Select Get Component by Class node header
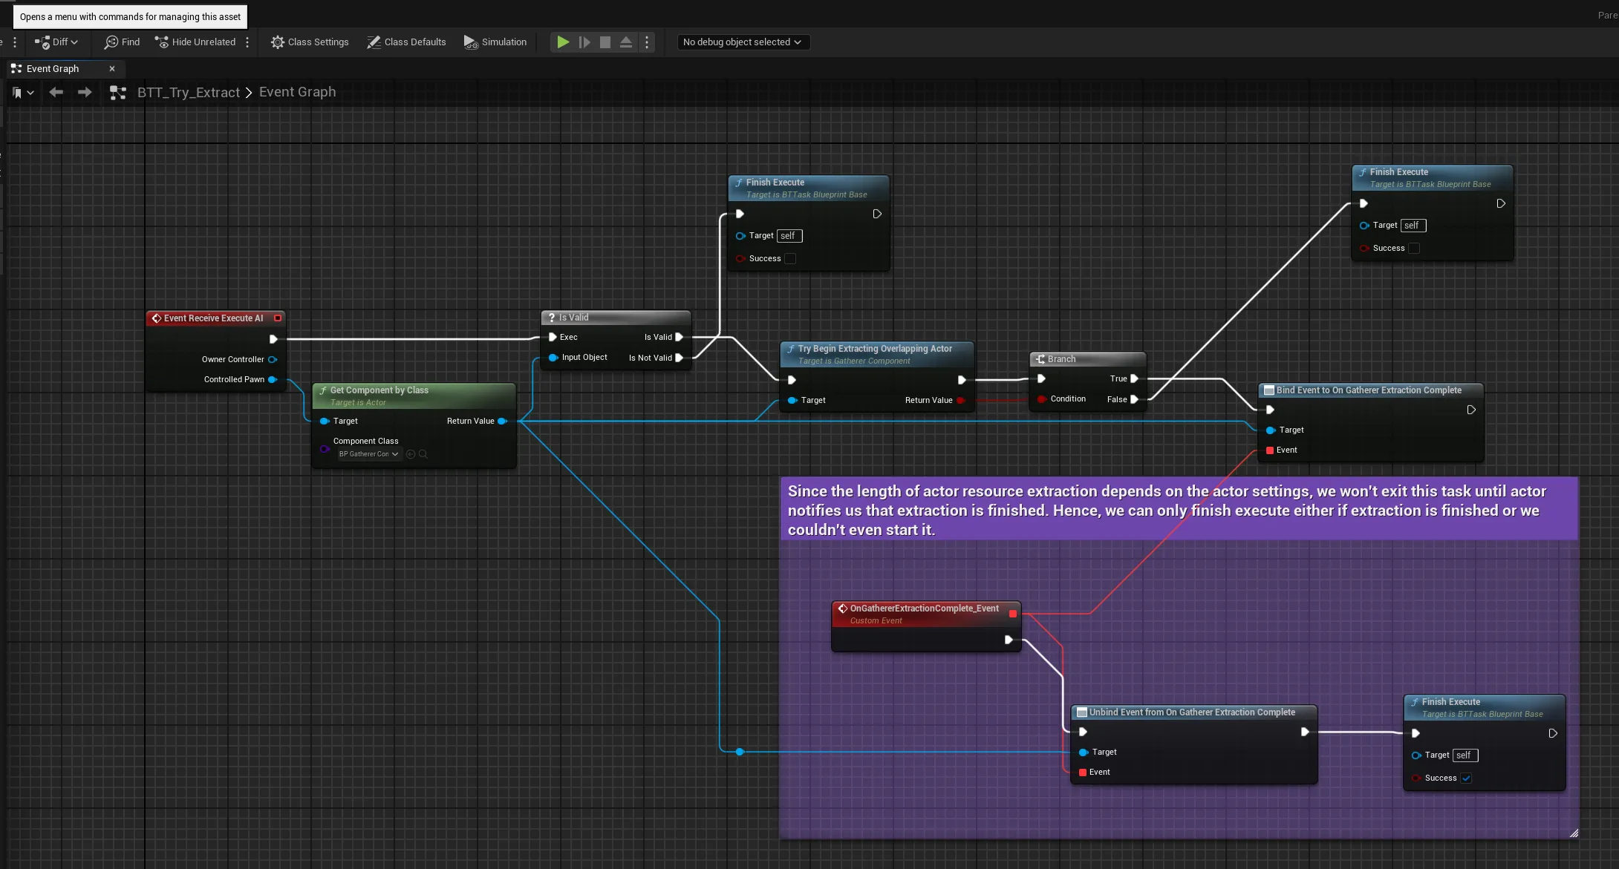Screen dimensions: 1619x869 point(413,396)
